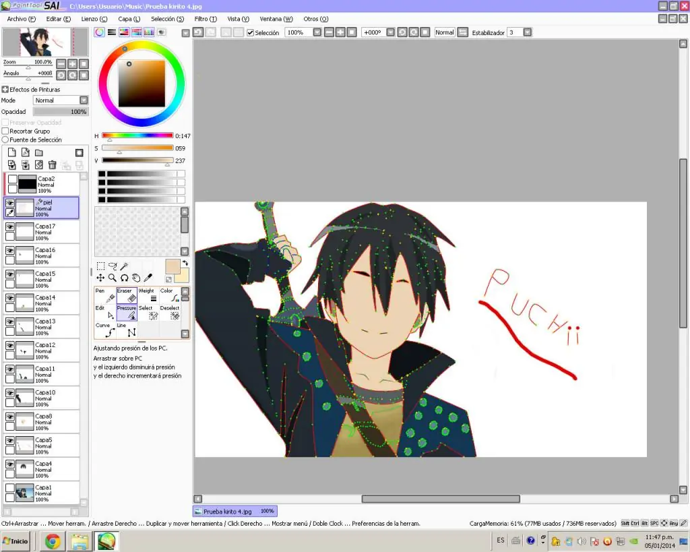Screen dimensions: 690x552
Task: Choose the Eraser linework tool
Action: click(127, 296)
